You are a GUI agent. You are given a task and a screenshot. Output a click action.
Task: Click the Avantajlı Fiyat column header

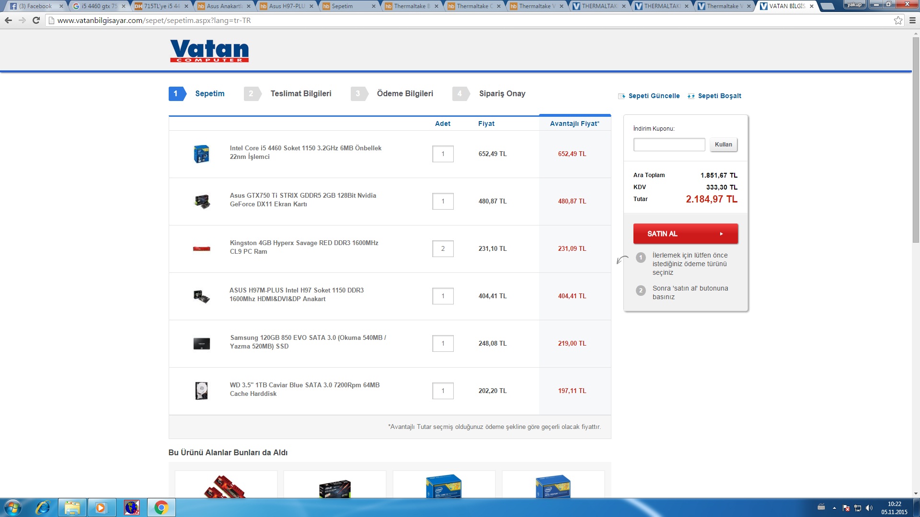pyautogui.click(x=575, y=124)
